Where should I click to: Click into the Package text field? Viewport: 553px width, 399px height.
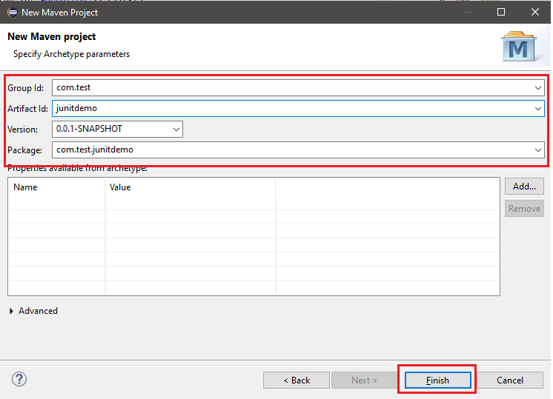pyautogui.click(x=289, y=150)
